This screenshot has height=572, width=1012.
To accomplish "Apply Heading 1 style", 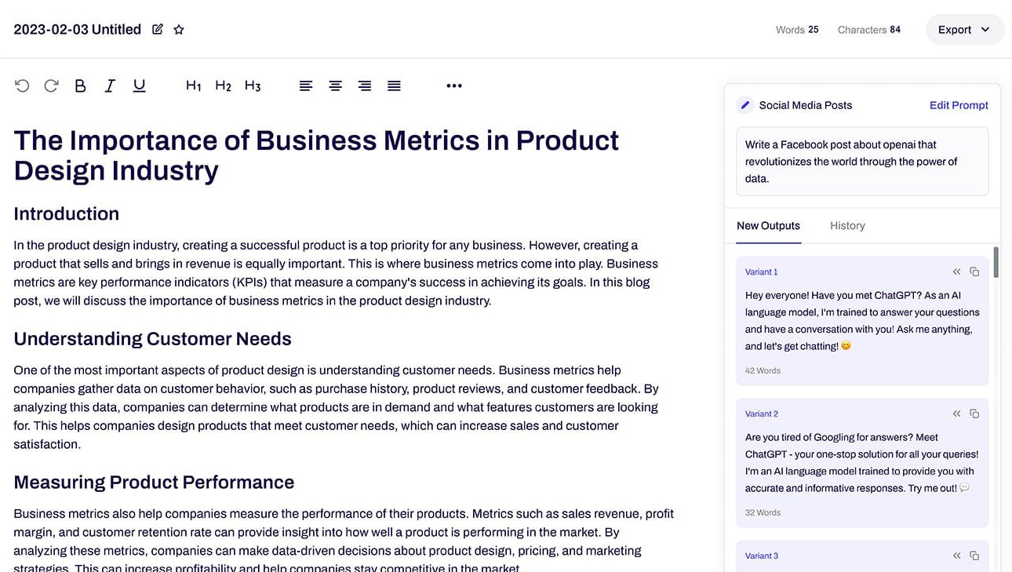I will pos(194,86).
